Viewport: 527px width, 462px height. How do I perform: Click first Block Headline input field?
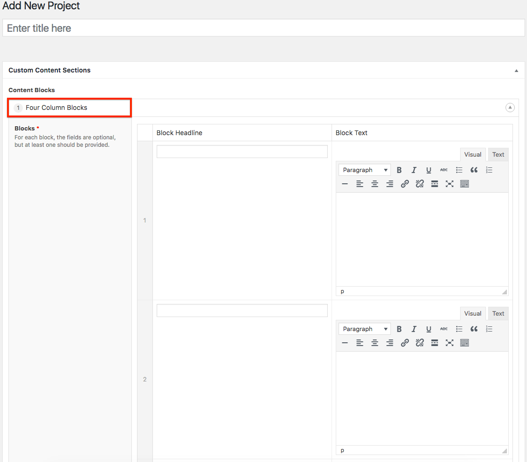pyautogui.click(x=242, y=152)
